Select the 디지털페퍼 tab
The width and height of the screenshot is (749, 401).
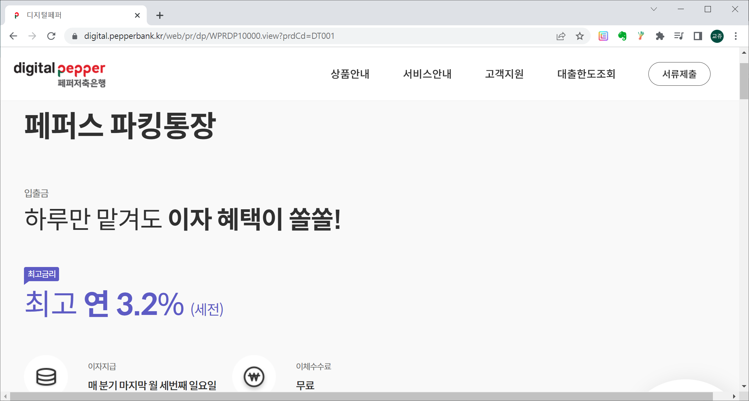pos(76,15)
